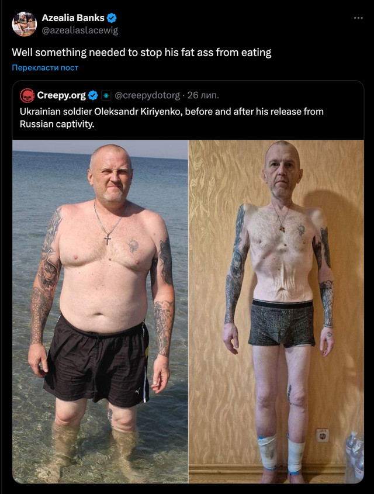The image size is (374, 494).
Task: Open Azealia Banks' round profile avatar
Action: [24, 24]
